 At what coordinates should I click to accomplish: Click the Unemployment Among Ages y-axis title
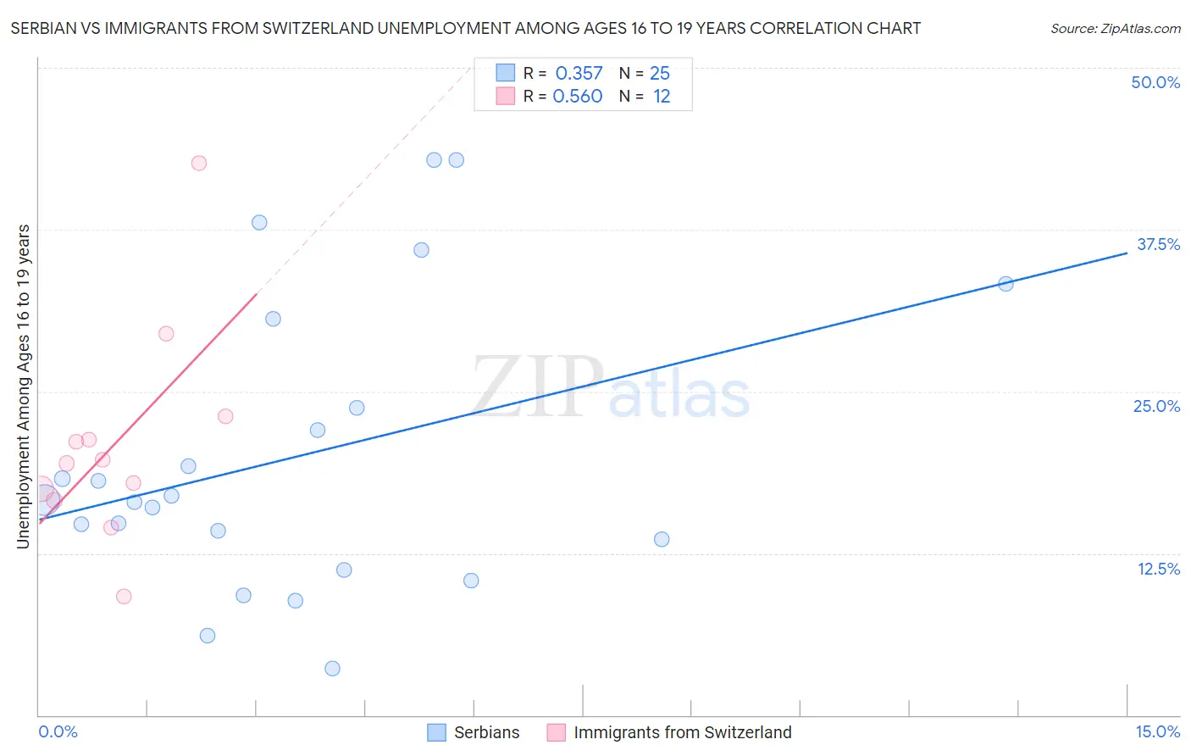tap(23, 386)
